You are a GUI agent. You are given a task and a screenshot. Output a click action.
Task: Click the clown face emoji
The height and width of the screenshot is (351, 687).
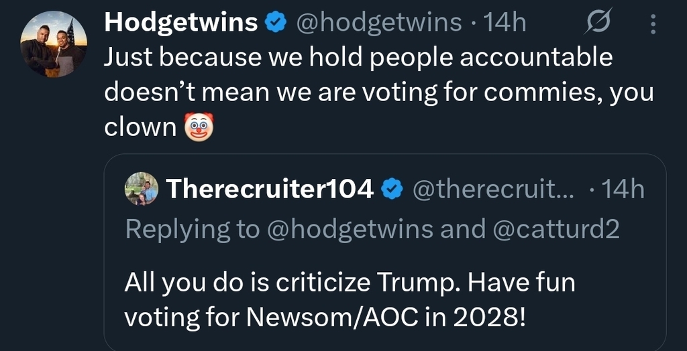[199, 127]
